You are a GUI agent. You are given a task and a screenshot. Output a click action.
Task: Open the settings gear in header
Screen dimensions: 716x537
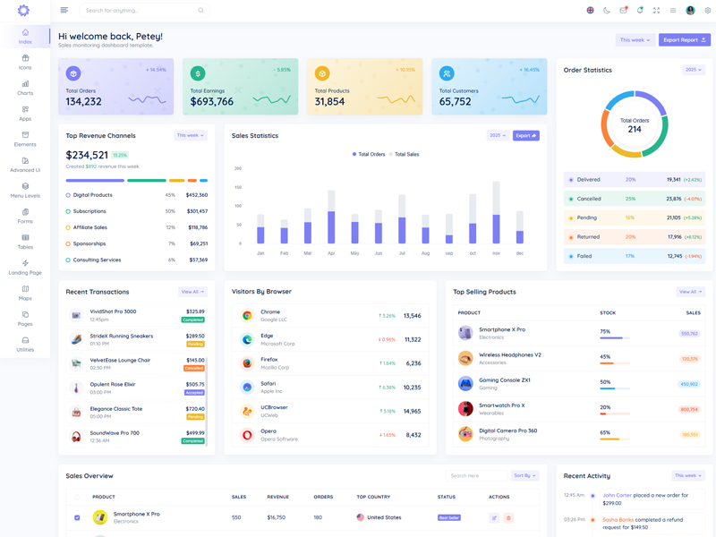click(x=707, y=11)
